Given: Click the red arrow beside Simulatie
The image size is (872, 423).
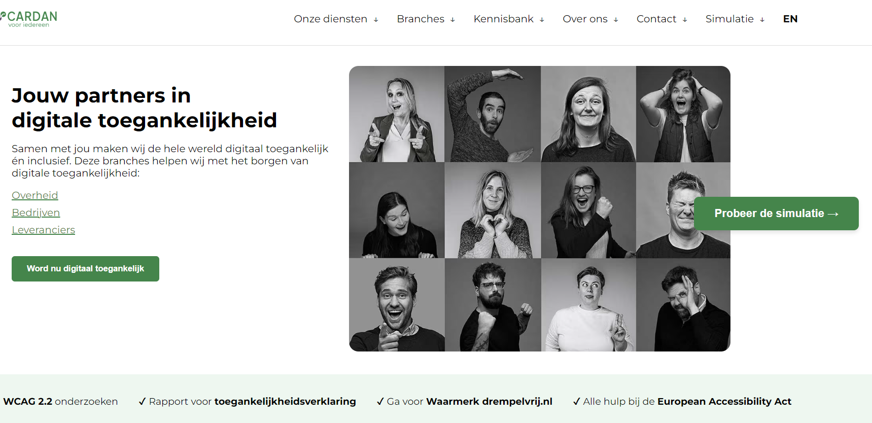Looking at the screenshot, I should [762, 20].
